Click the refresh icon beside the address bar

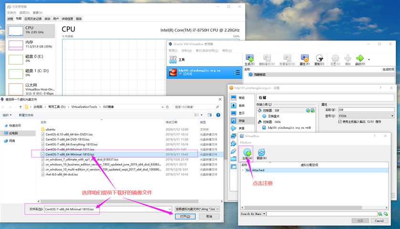168,107
